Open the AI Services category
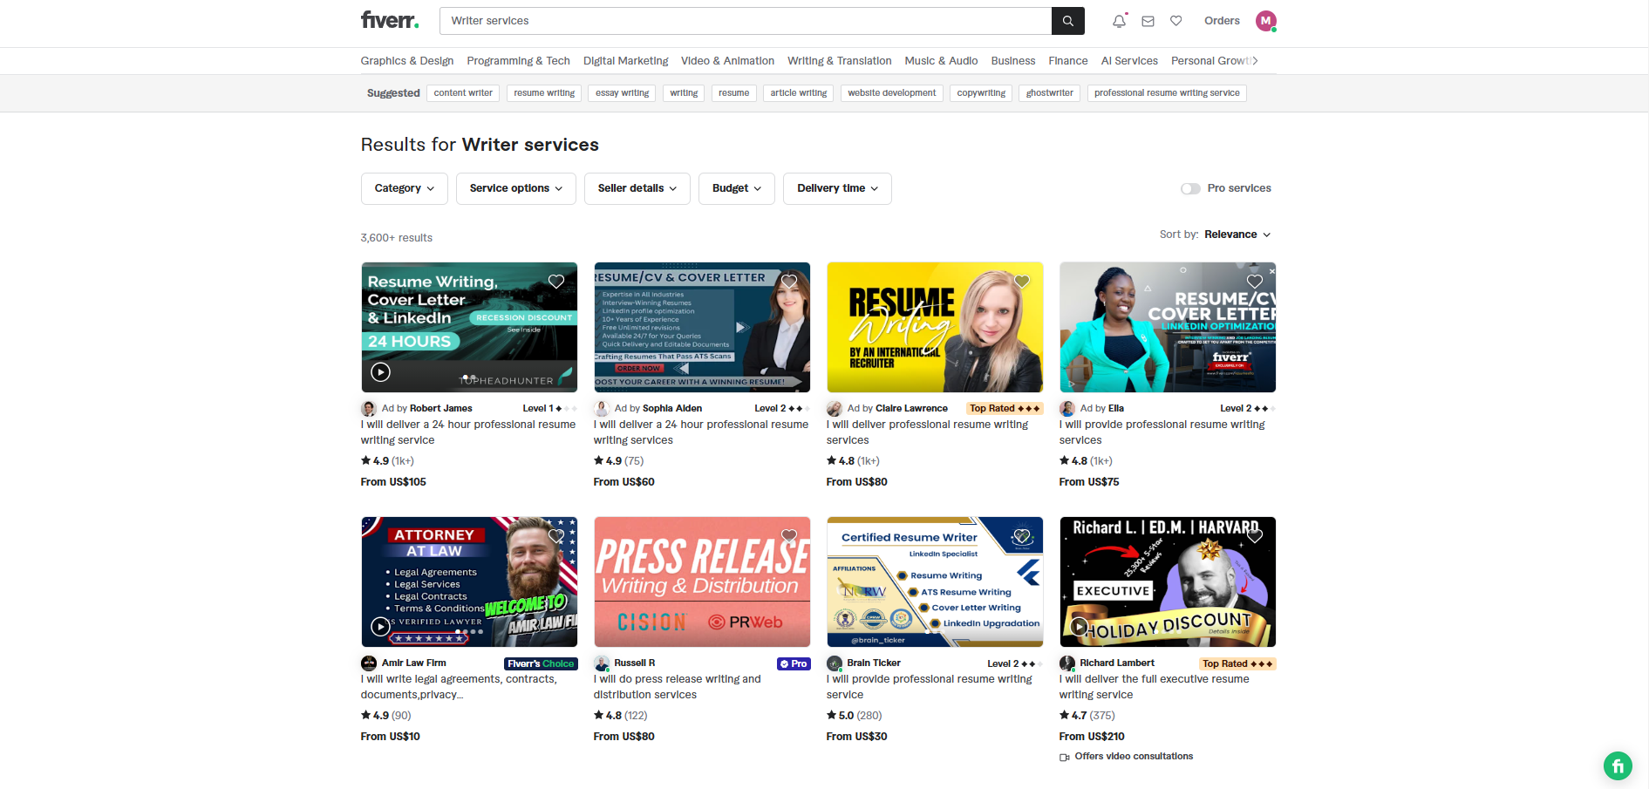The height and width of the screenshot is (789, 1649). pos(1129,61)
